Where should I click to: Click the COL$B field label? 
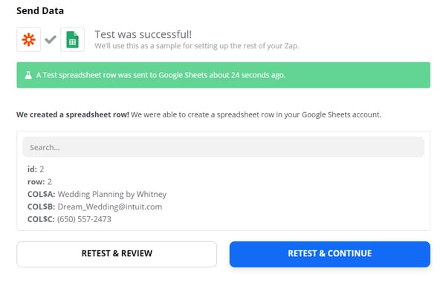tap(41, 206)
